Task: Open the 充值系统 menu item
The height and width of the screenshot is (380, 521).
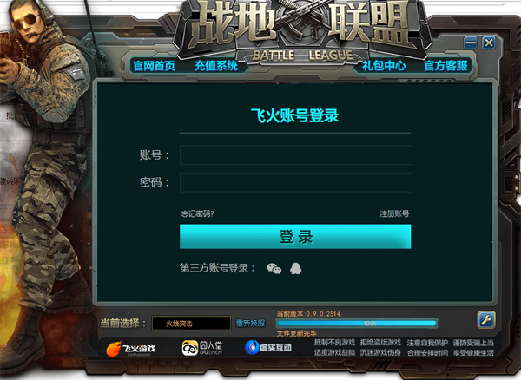Action: [216, 66]
